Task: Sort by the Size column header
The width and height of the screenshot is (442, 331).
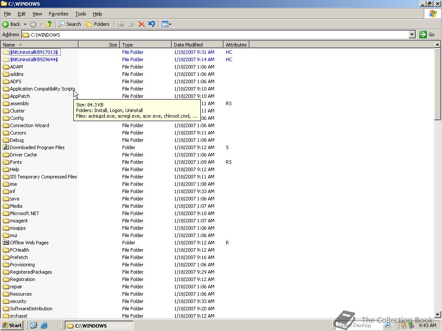Action: point(99,44)
